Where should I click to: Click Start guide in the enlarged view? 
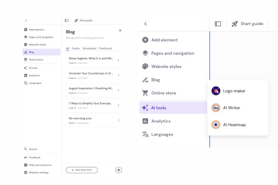coord(248,24)
